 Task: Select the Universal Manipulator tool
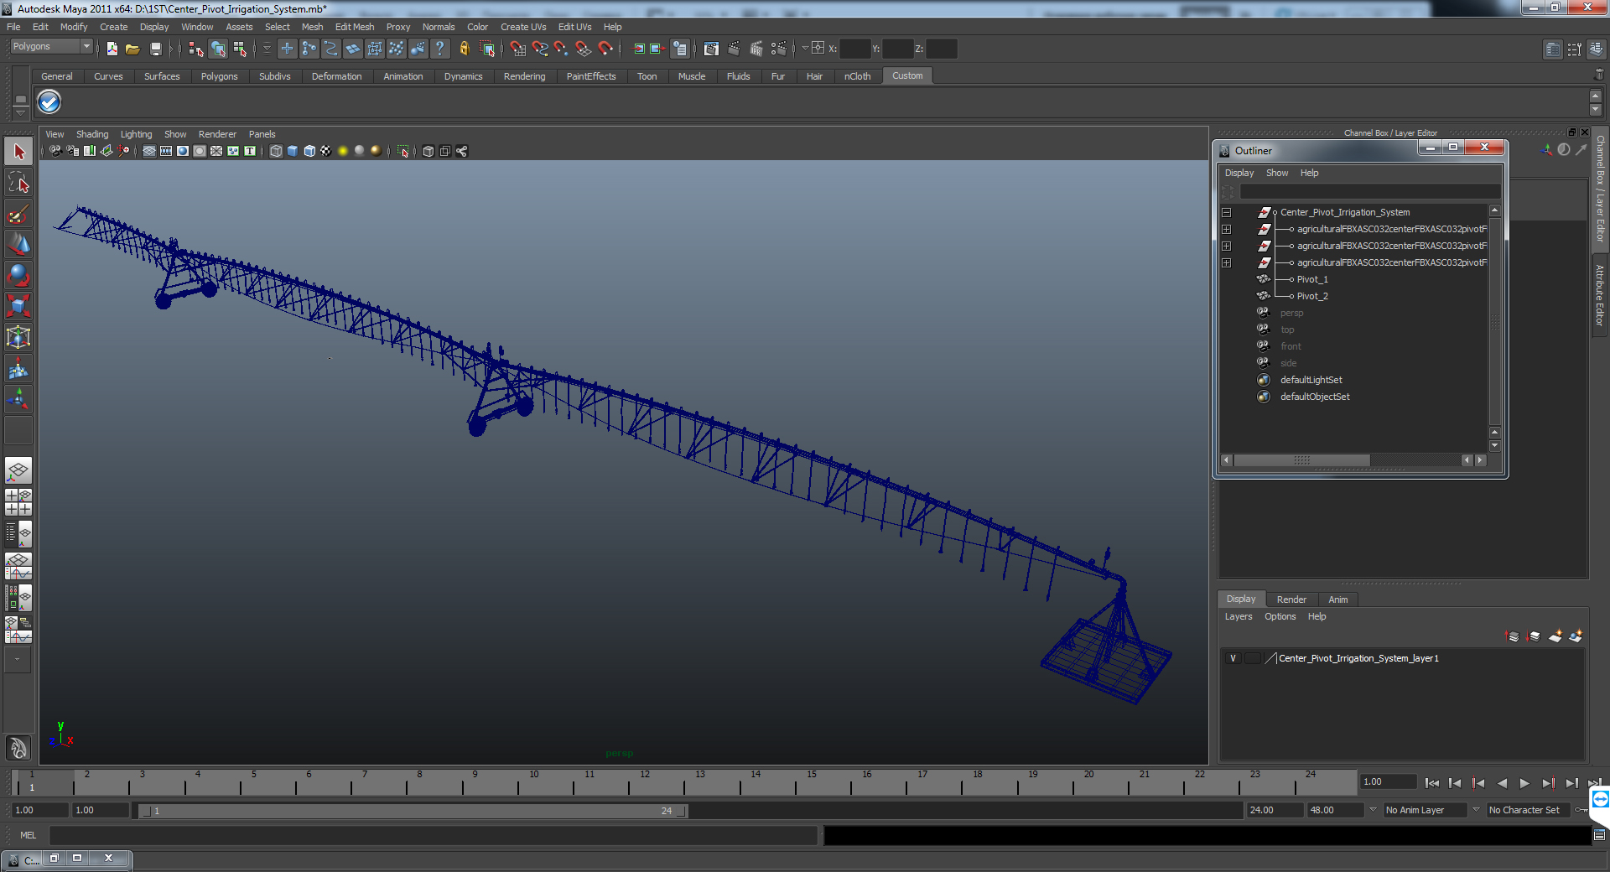pyautogui.click(x=18, y=338)
